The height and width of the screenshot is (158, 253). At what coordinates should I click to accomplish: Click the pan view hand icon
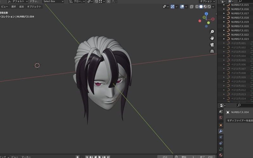(x=212, y=38)
